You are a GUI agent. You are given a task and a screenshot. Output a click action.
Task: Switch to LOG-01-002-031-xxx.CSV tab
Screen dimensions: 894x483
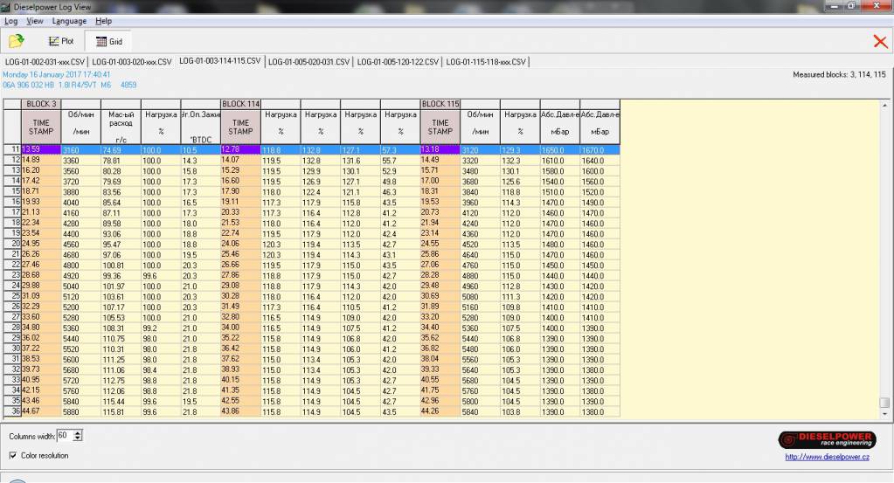point(45,62)
